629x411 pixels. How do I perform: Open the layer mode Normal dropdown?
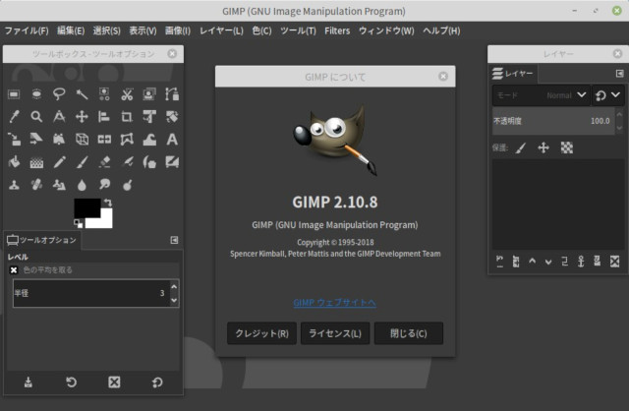(542, 95)
